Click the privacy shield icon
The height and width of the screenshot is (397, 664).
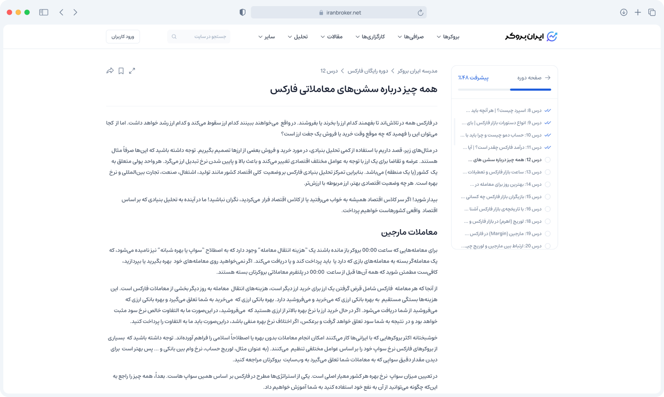[243, 12]
